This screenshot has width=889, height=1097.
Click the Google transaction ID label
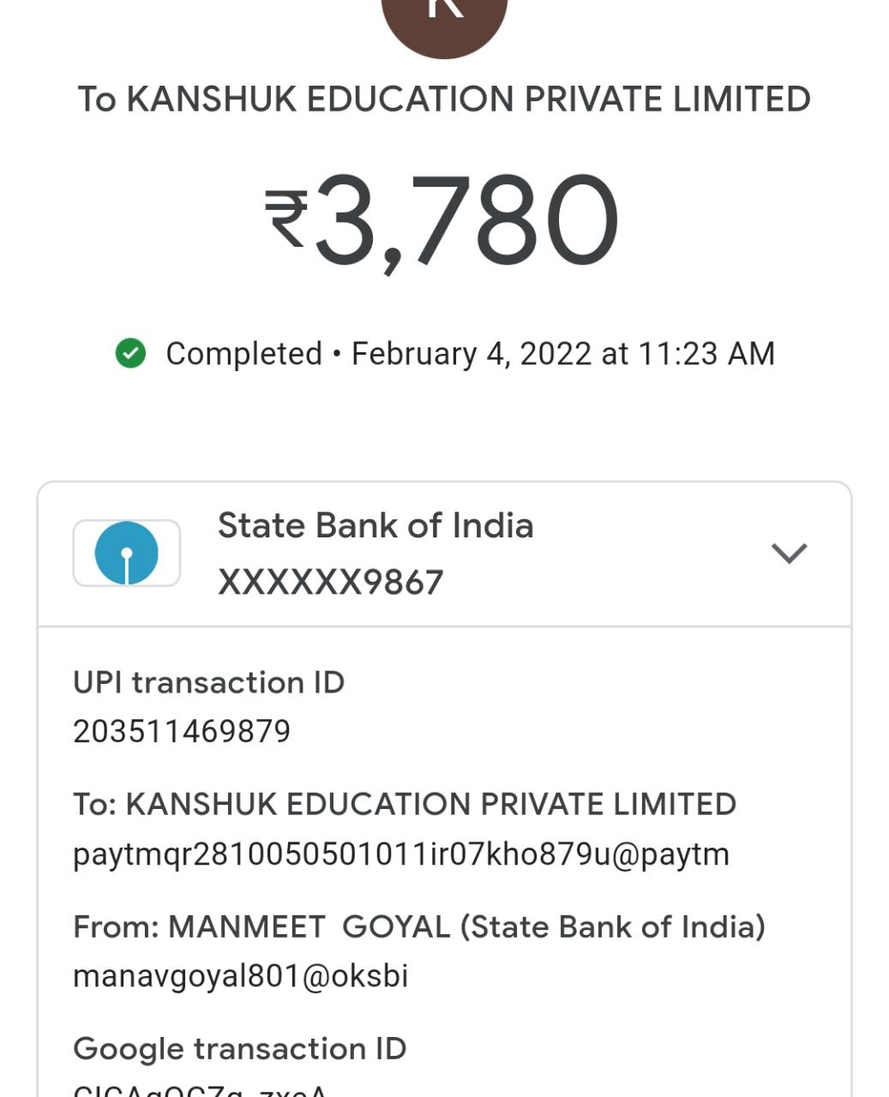[x=240, y=1049]
